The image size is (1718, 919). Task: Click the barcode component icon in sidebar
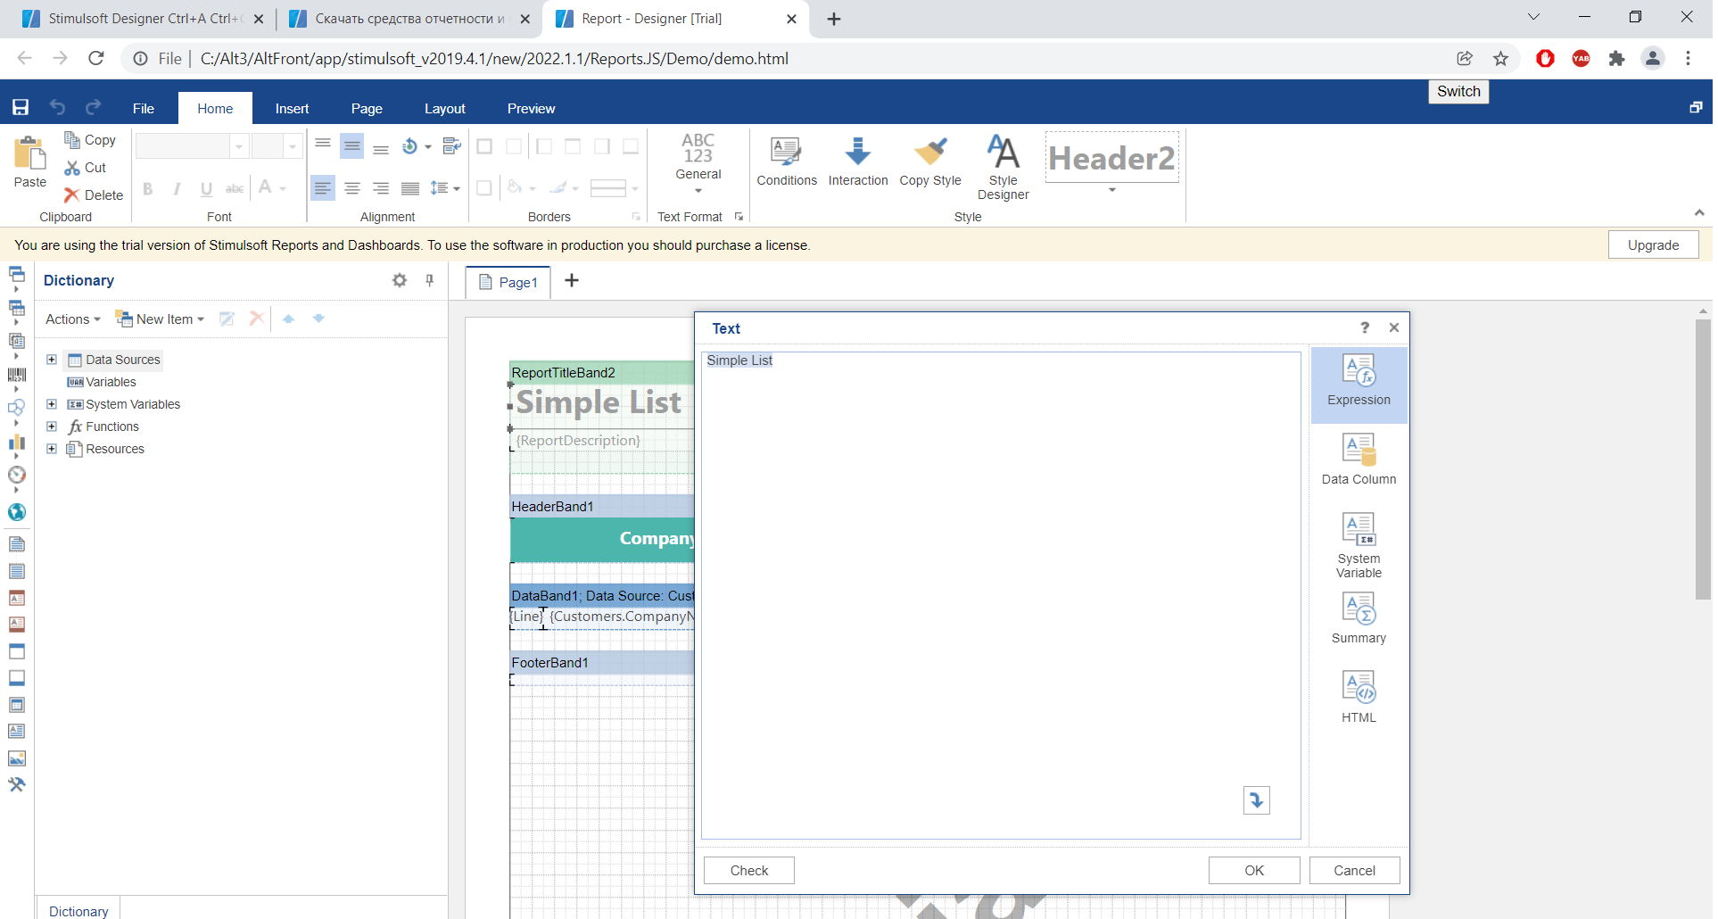coord(16,375)
